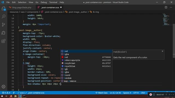Open the View menu
Screen dimensions: 175x98
[x=31, y=2]
